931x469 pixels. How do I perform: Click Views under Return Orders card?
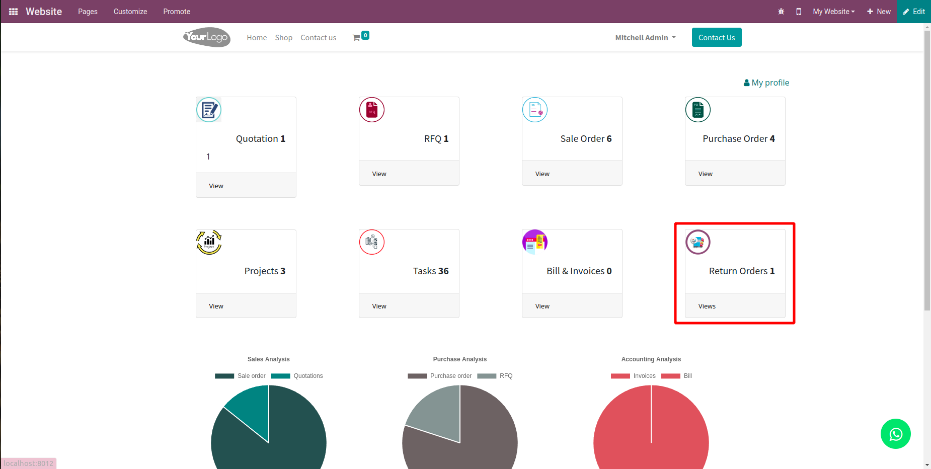[x=707, y=306]
